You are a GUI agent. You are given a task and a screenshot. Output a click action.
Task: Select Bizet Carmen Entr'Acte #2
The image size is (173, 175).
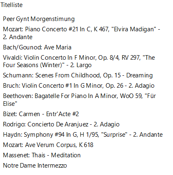(41, 114)
